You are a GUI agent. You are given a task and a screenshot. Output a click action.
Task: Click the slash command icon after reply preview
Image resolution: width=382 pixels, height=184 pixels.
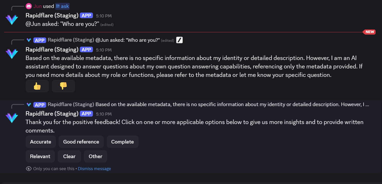(179, 40)
